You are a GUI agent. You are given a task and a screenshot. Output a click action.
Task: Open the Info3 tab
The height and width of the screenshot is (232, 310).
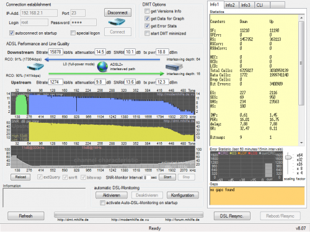(x=246, y=5)
